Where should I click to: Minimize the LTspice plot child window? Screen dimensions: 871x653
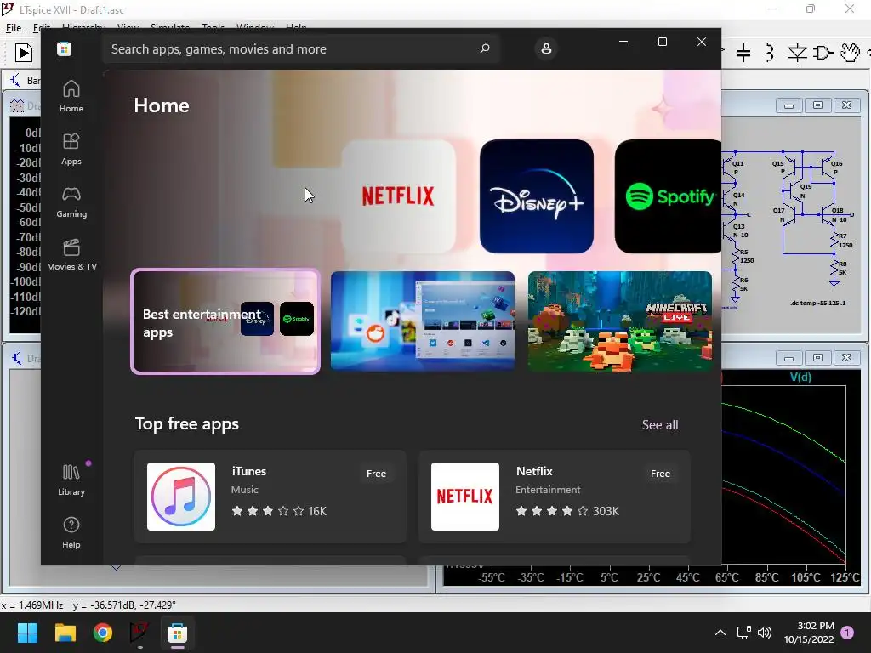click(x=788, y=358)
